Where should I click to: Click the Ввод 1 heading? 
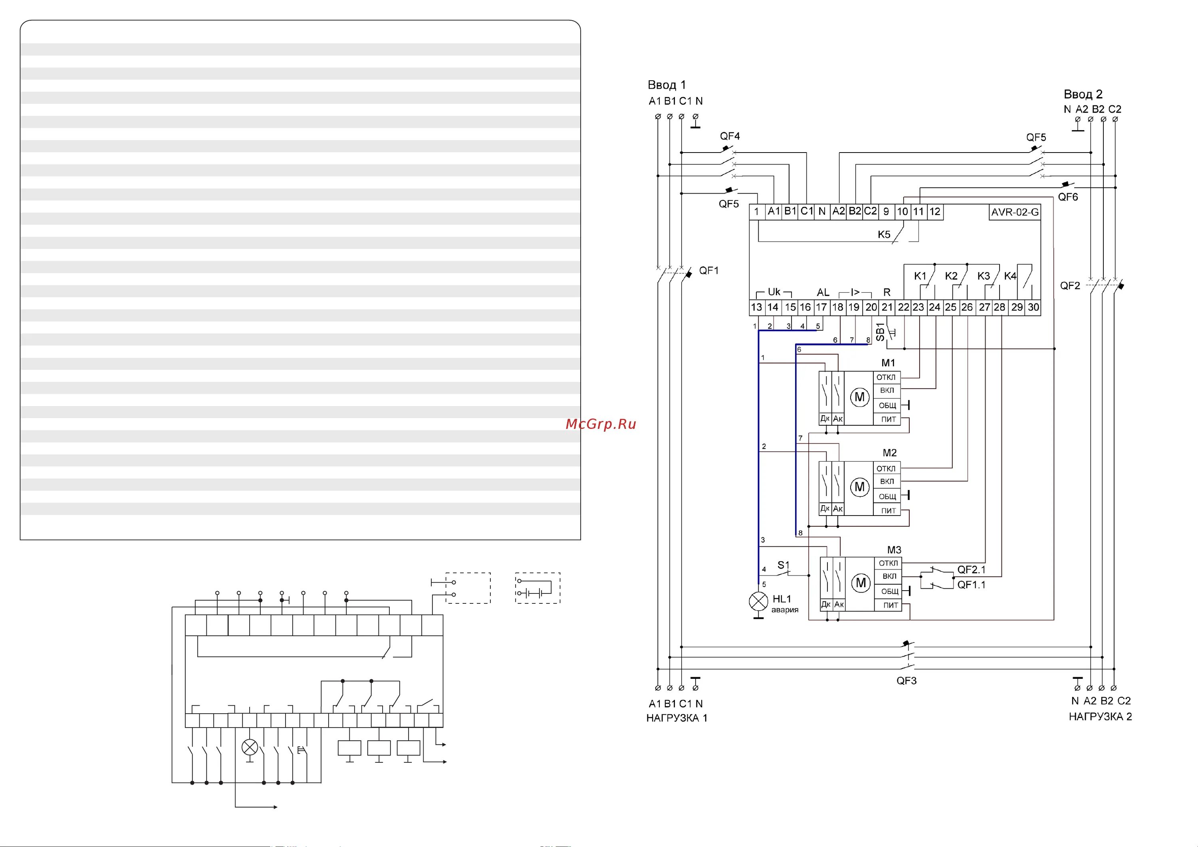tap(666, 85)
